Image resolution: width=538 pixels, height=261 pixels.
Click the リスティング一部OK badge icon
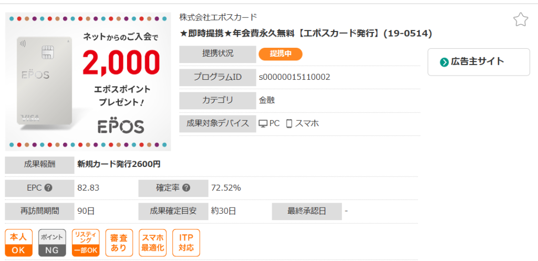point(86,243)
